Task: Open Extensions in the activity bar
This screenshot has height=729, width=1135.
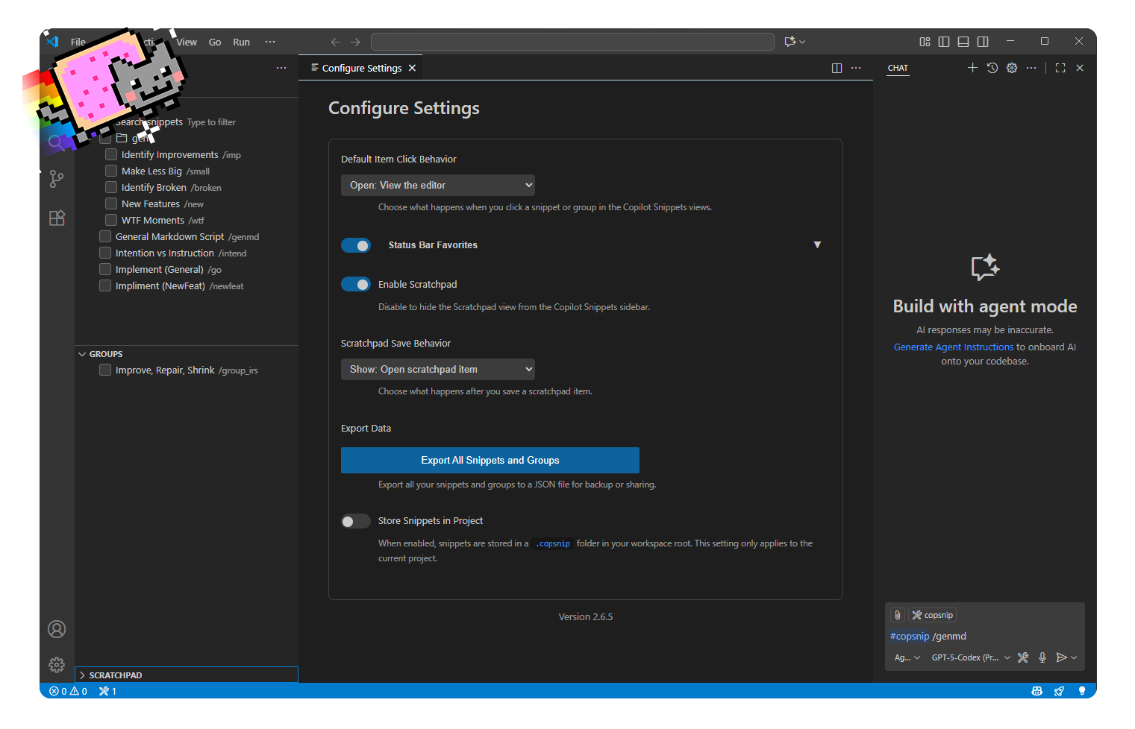Action: pos(57,218)
